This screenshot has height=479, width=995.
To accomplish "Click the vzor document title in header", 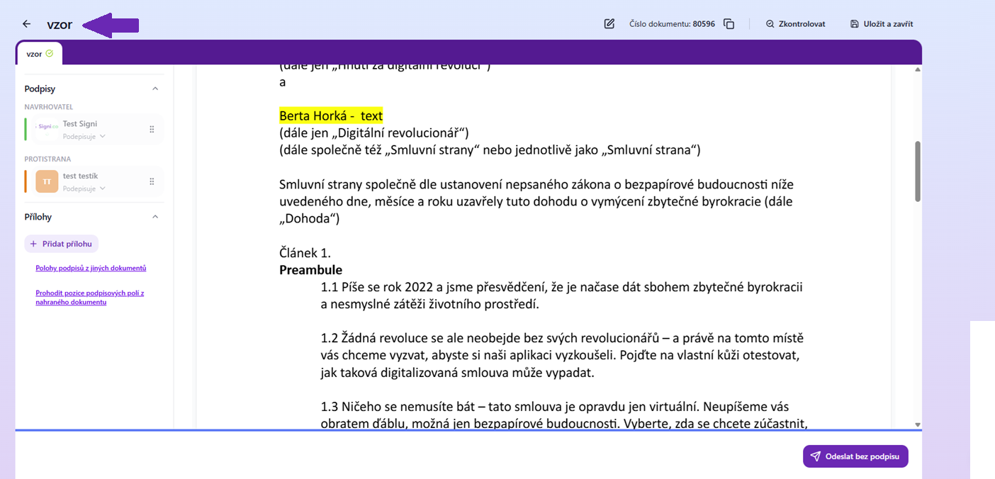I will click(60, 25).
